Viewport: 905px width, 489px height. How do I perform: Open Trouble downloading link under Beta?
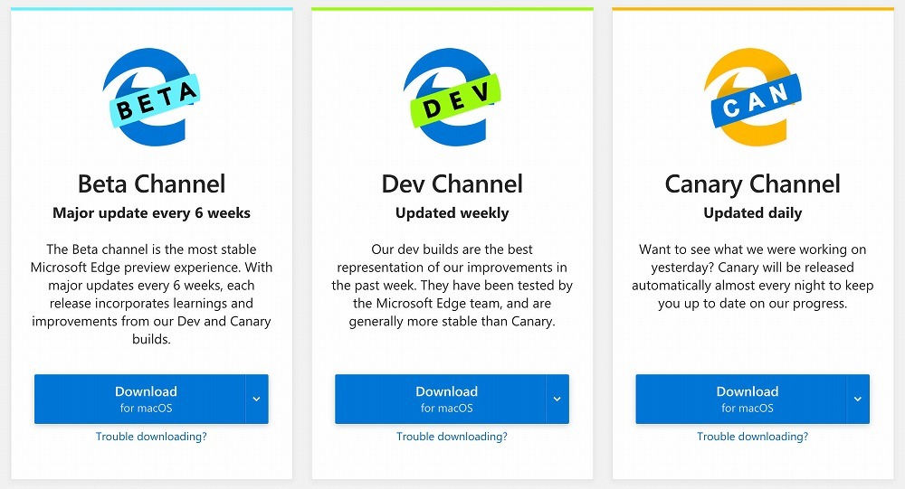tap(151, 437)
